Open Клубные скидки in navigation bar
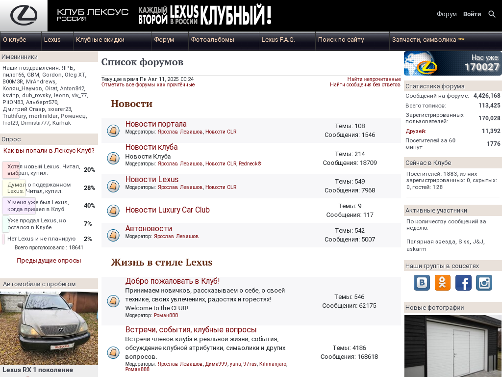This screenshot has height=377, width=502. [100, 40]
